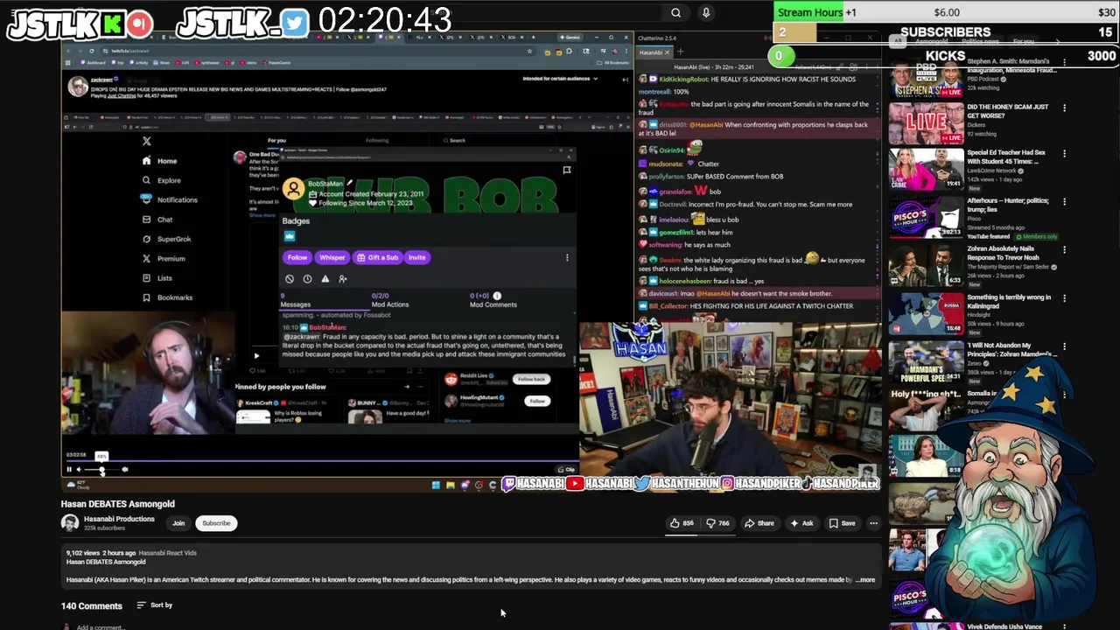Image resolution: width=1120 pixels, height=630 pixels.
Task: Click the ban icon in mod actions row
Action: [x=290, y=279]
